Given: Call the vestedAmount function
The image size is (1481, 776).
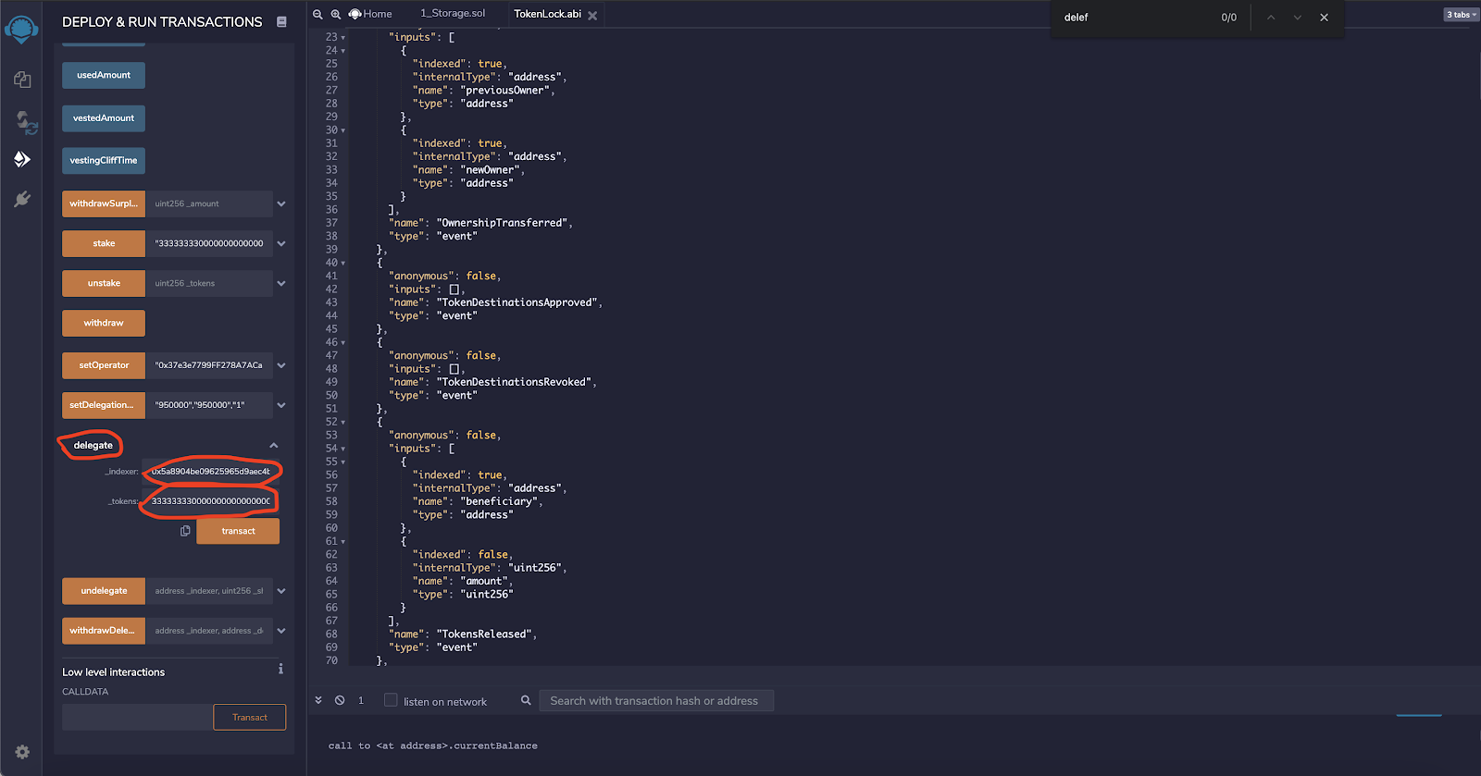Looking at the screenshot, I should 104,118.
